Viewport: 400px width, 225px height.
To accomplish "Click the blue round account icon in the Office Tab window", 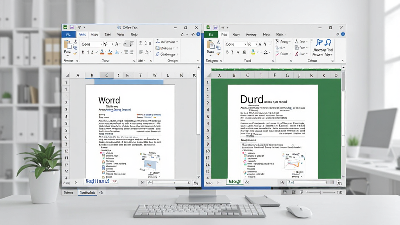I will click(198, 34).
